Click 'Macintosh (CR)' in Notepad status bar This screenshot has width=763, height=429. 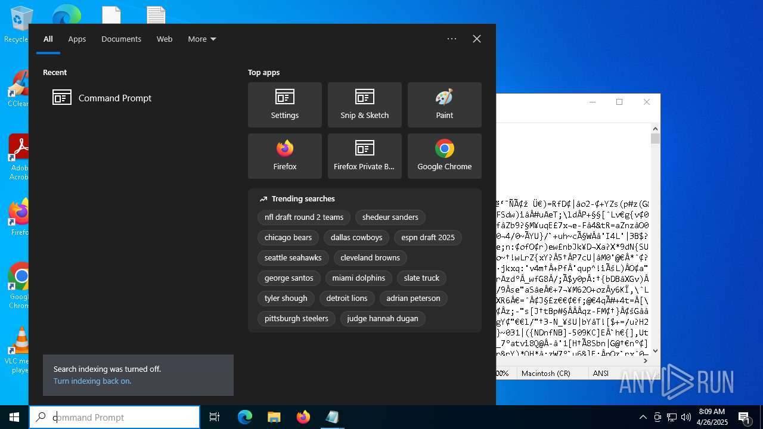click(x=546, y=374)
